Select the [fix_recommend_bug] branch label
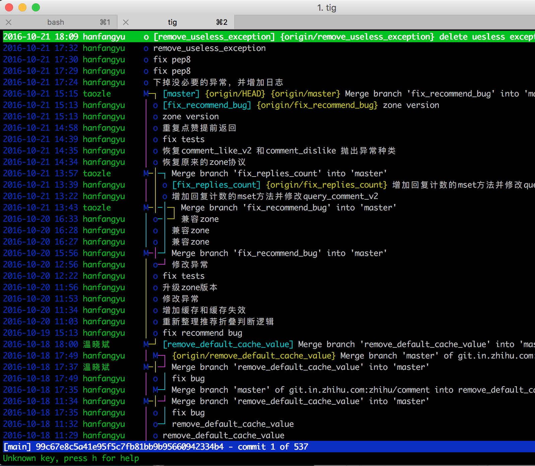 (x=207, y=105)
